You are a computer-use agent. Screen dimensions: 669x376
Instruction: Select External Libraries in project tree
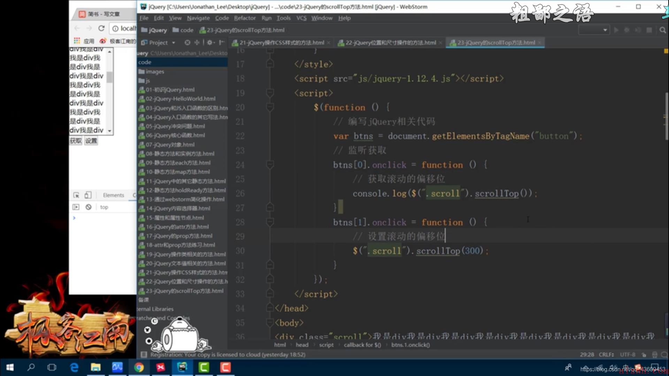click(155, 309)
